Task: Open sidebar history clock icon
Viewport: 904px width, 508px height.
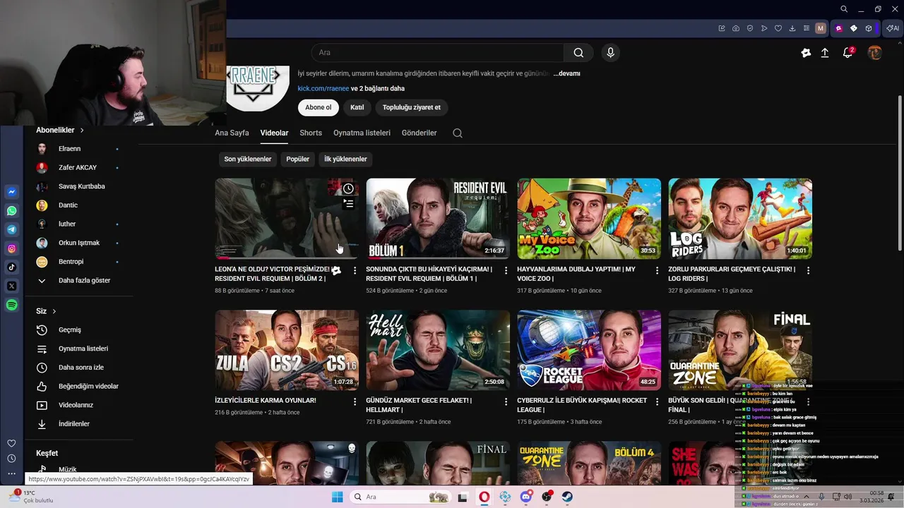Action: (11, 459)
